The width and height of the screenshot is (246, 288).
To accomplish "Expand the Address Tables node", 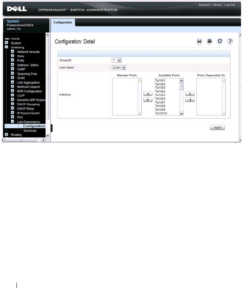I will [12, 65].
